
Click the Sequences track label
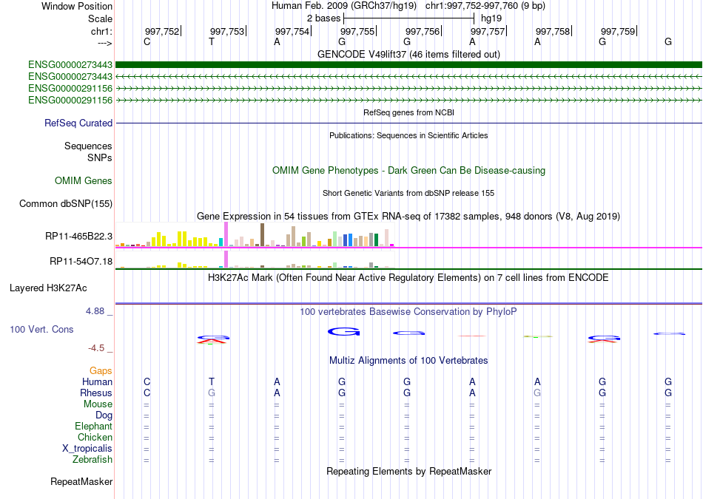coord(88,146)
